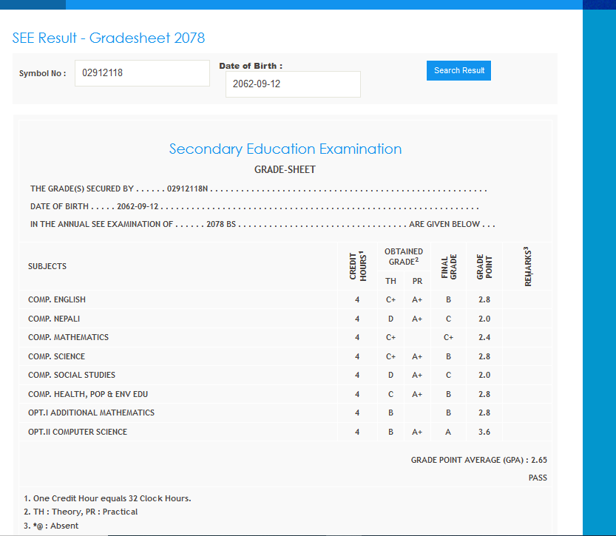Click the COMP. ENGLISH subject row
This screenshot has width=616, height=536.
point(57,299)
